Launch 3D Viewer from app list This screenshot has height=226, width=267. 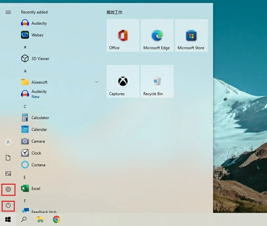[x=25, y=59]
